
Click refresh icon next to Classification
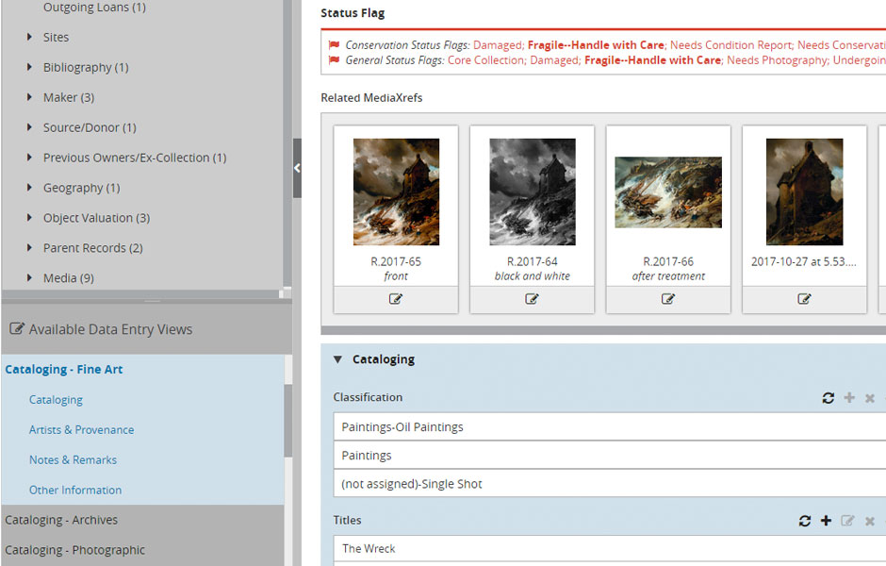[x=829, y=398]
